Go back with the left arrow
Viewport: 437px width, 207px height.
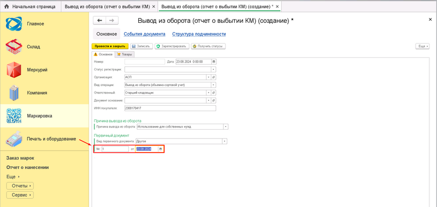(99, 20)
